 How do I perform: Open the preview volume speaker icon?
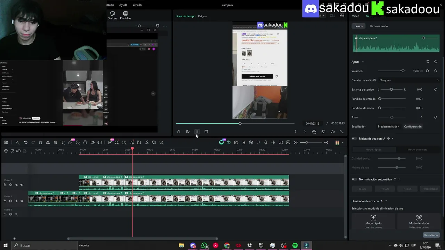tap(332, 132)
